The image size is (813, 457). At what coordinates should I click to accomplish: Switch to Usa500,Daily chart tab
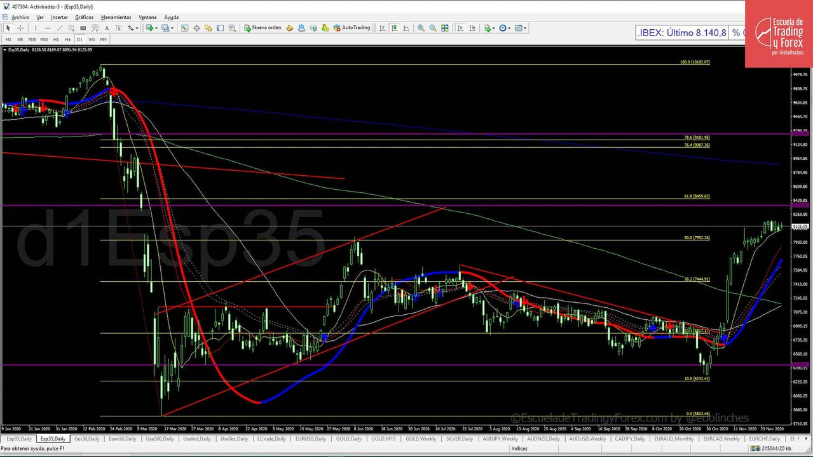(x=159, y=439)
